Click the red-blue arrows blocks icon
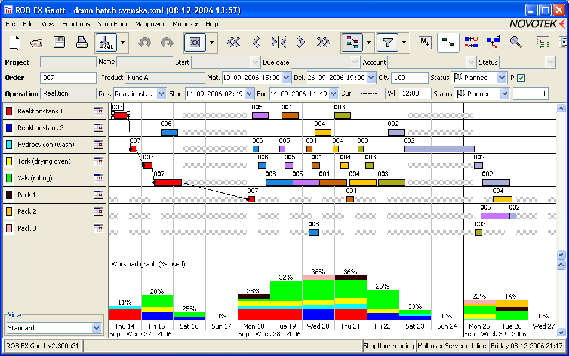This screenshot has width=569, height=356. (471, 42)
